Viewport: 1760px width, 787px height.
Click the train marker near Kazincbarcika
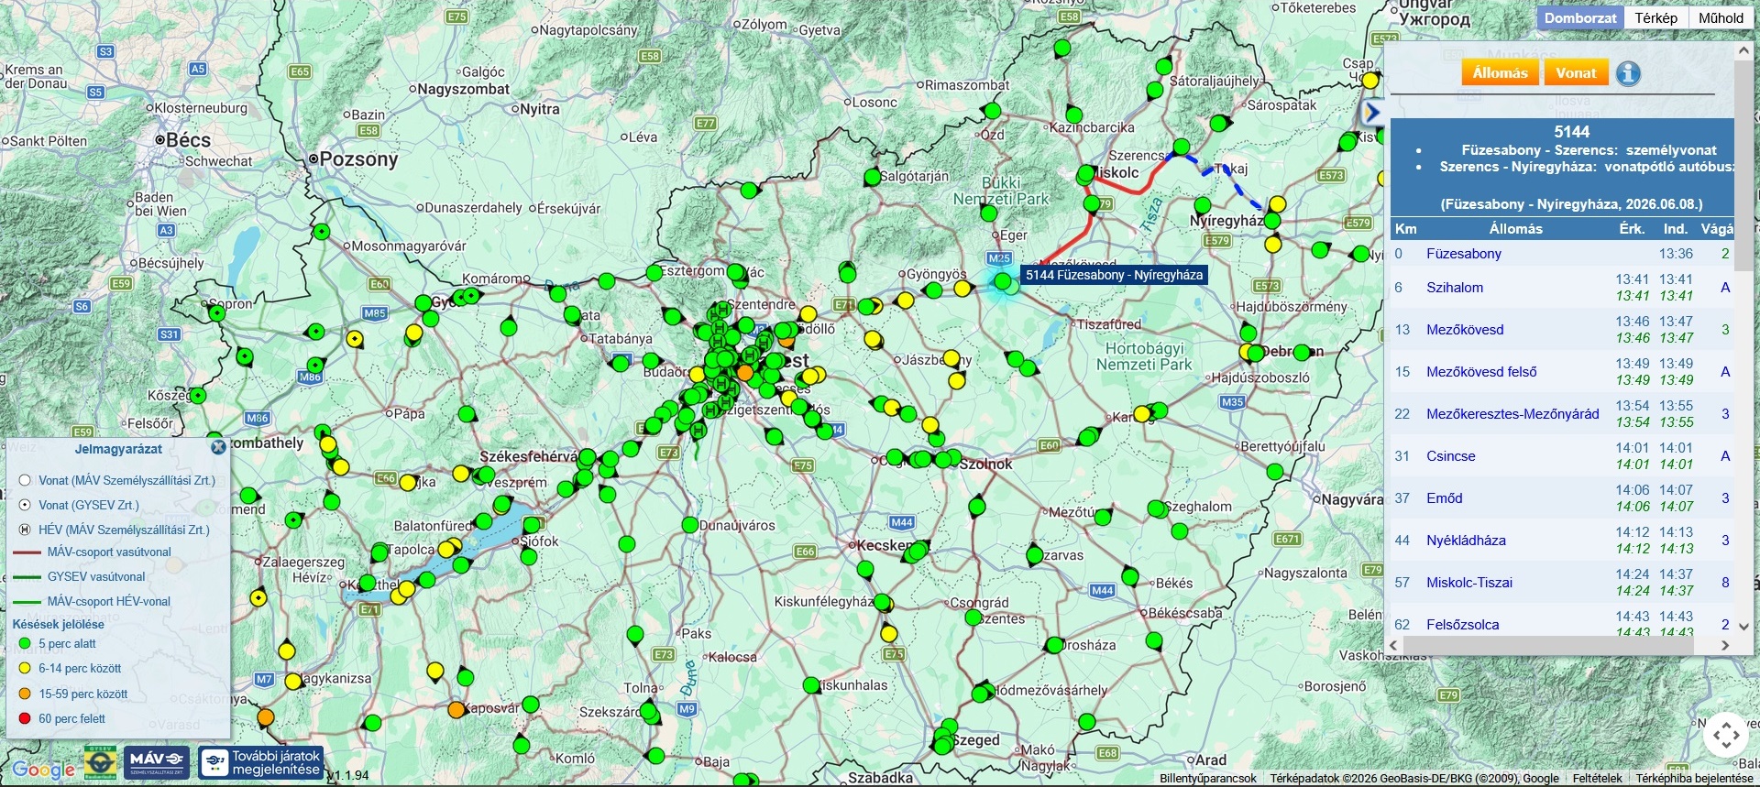point(1074,115)
